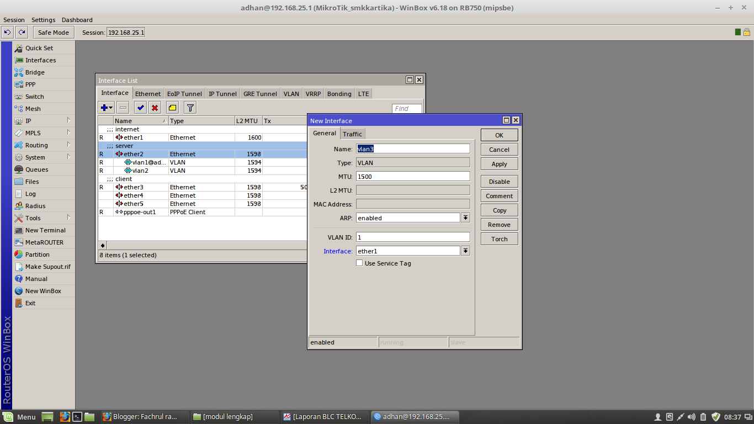This screenshot has width=754, height=424.
Task: Click the minus Remove icon in Interface List
Action: pyautogui.click(x=123, y=108)
